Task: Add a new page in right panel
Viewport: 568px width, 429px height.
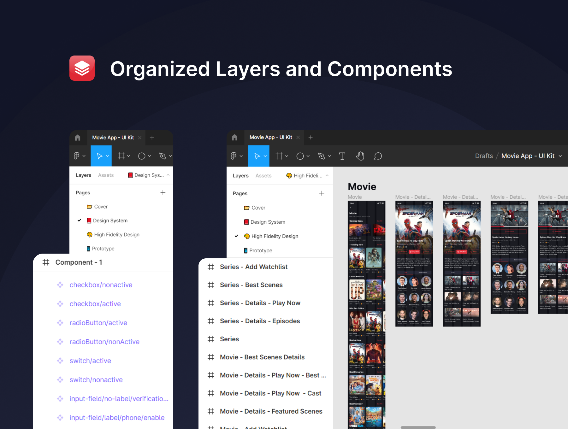Action: click(x=322, y=193)
